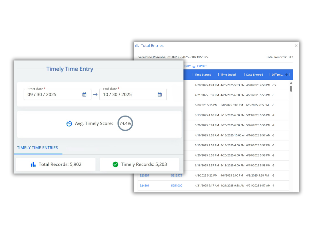Click the Avg. Timely Score clock icon
Image resolution: width=312 pixels, height=234 pixels.
[69, 124]
